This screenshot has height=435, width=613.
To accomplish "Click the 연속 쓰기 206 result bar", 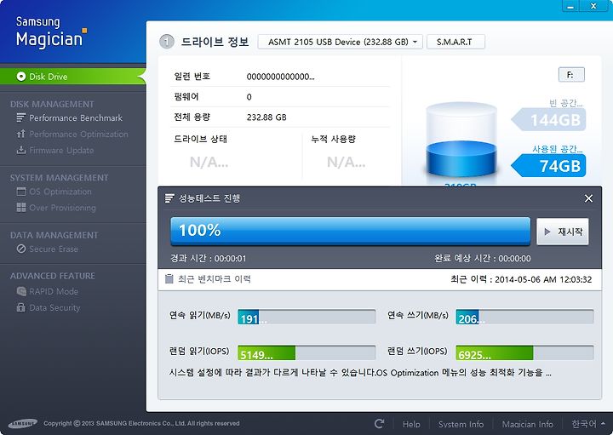I will pos(524,317).
